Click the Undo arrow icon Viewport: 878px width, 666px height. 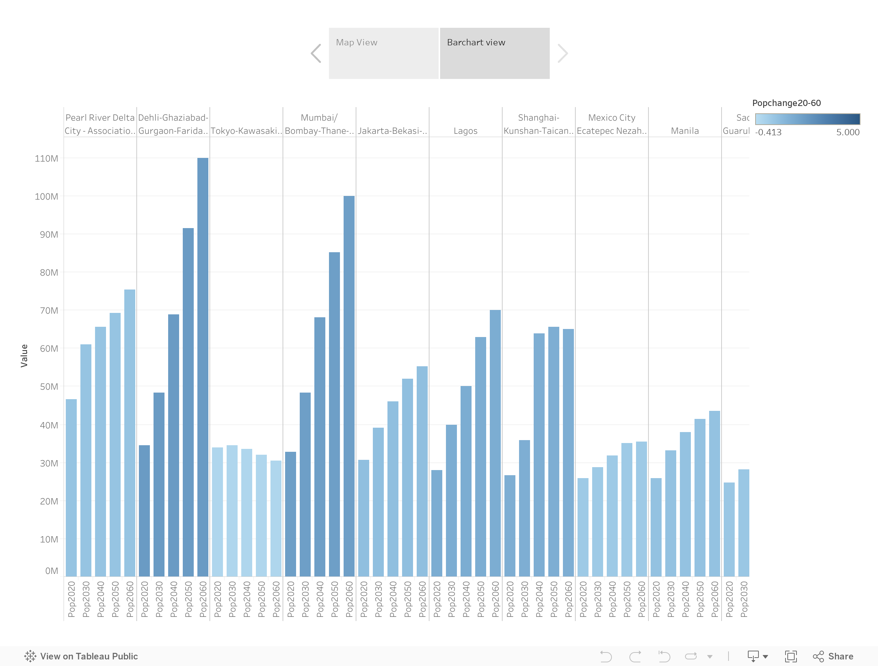606,656
